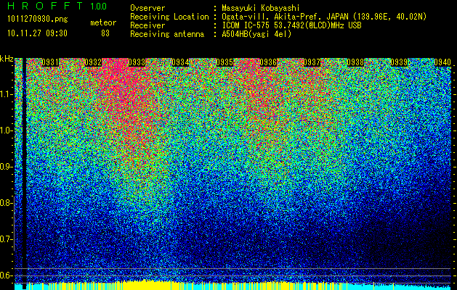Click the 0934 time marker
This screenshot has width=457, height=290.
(180, 62)
